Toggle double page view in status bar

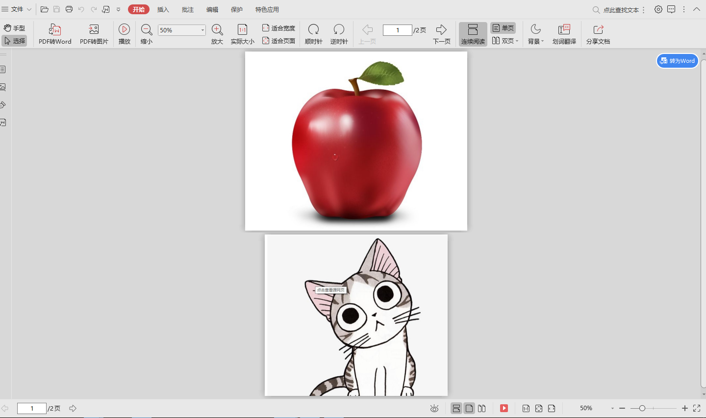pos(482,408)
